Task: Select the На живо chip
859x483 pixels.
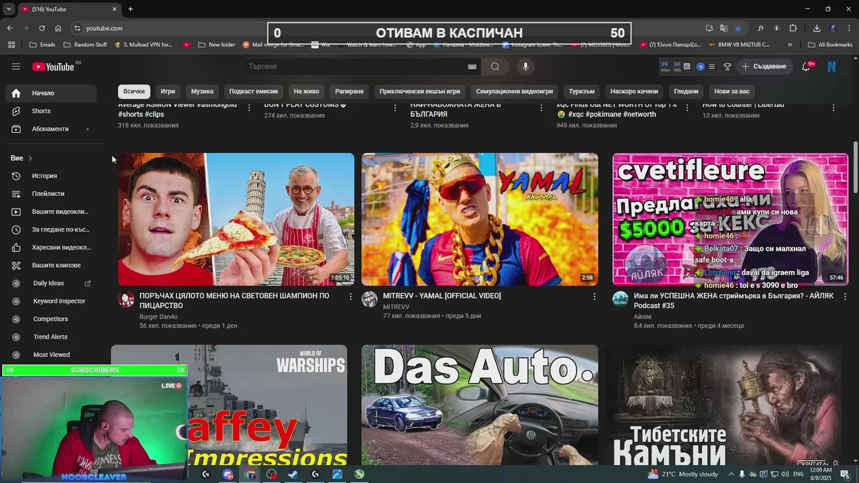Action: [x=306, y=91]
